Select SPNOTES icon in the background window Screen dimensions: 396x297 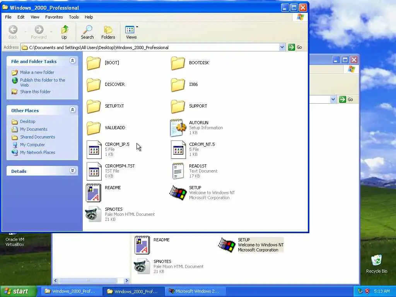pos(142,266)
